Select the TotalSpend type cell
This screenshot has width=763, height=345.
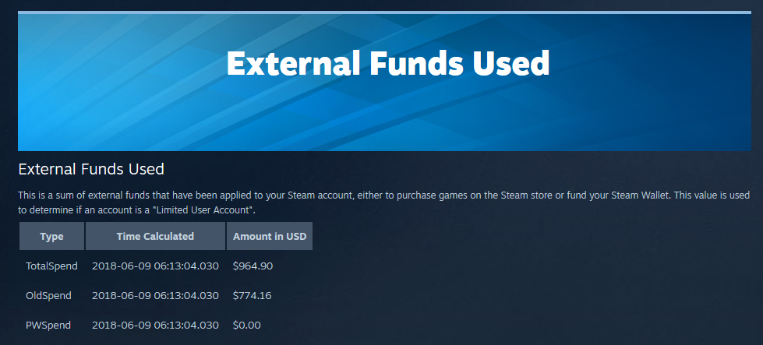51,266
